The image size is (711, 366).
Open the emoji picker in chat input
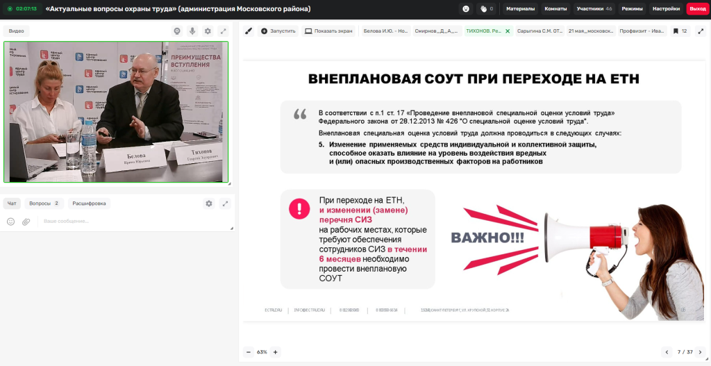pos(11,222)
